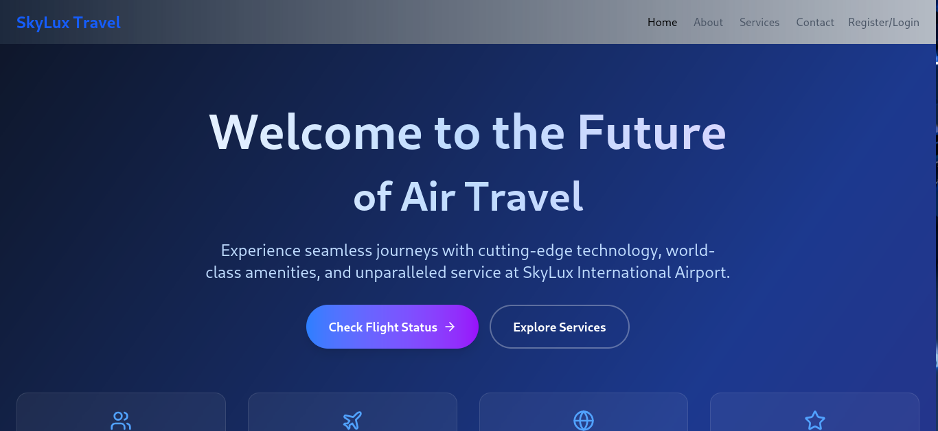Click the hero paragraph about seamless journeys
Image resolution: width=938 pixels, height=431 pixels.
coord(468,261)
